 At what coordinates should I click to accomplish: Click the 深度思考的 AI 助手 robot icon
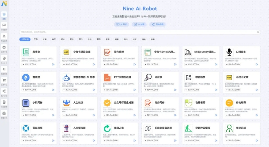pyautogui.click(x=66, y=77)
